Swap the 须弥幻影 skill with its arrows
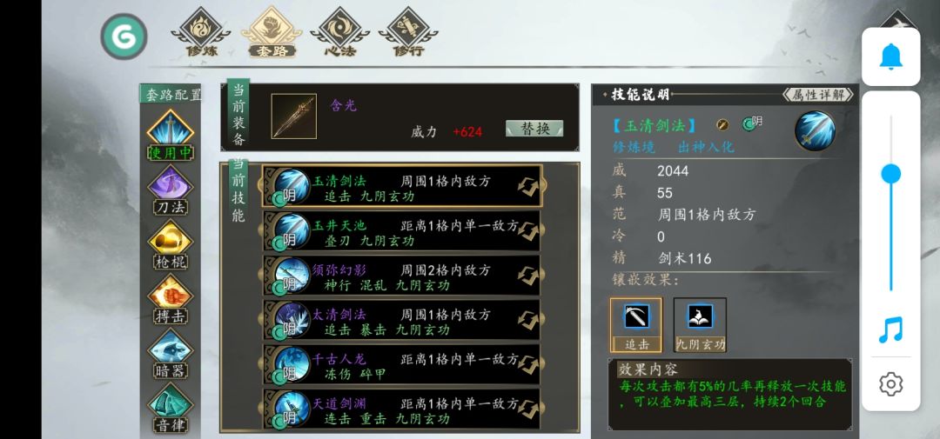940x439 pixels. click(x=527, y=275)
